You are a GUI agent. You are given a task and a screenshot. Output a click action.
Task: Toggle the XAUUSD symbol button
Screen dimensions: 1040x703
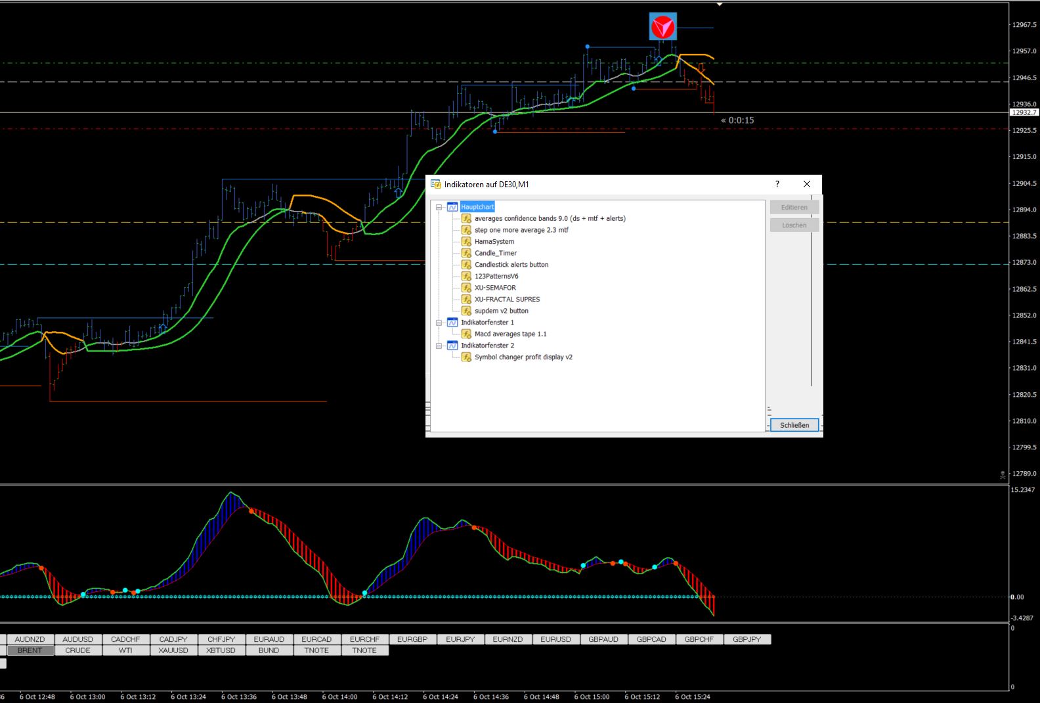(173, 650)
